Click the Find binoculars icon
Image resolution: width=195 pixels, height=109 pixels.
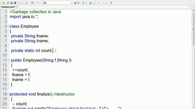tap(45, 3)
